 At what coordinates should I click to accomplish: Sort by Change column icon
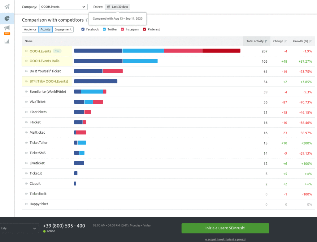[x=286, y=41]
